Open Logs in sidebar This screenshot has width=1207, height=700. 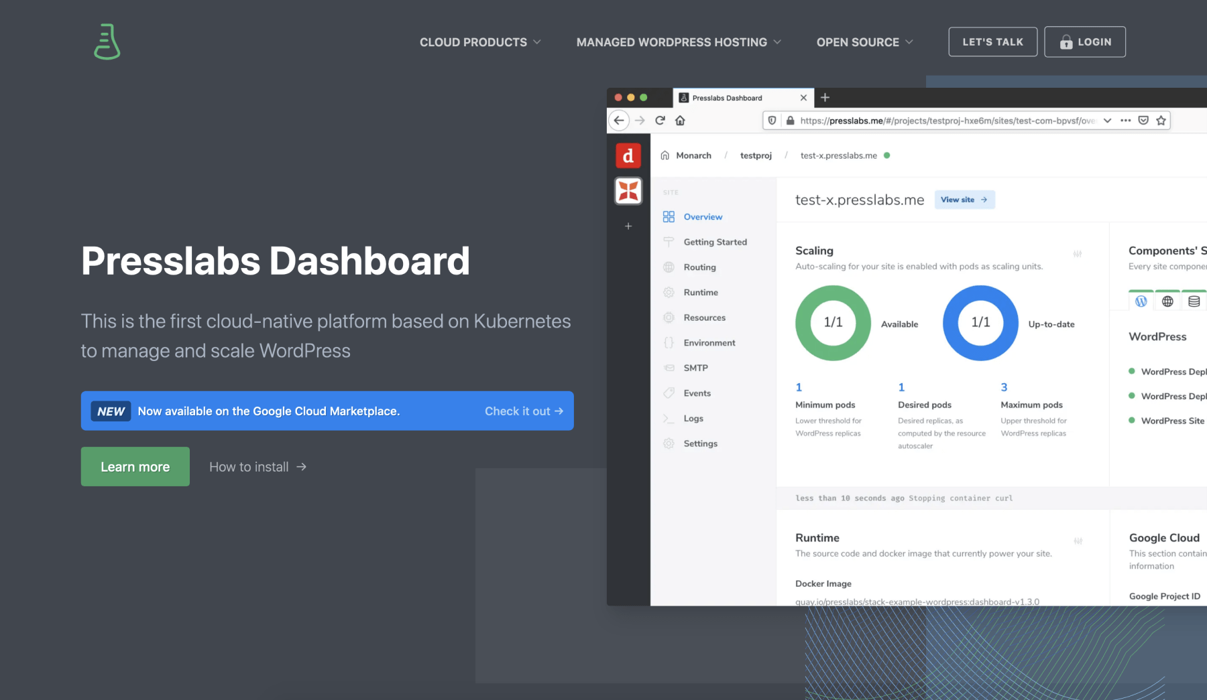[x=693, y=419]
